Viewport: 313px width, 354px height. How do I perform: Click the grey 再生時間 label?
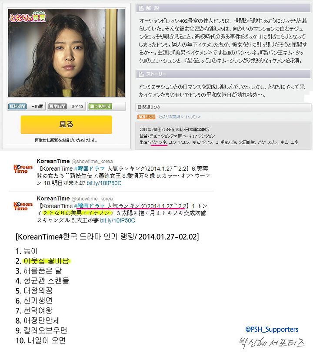[x=58, y=106]
